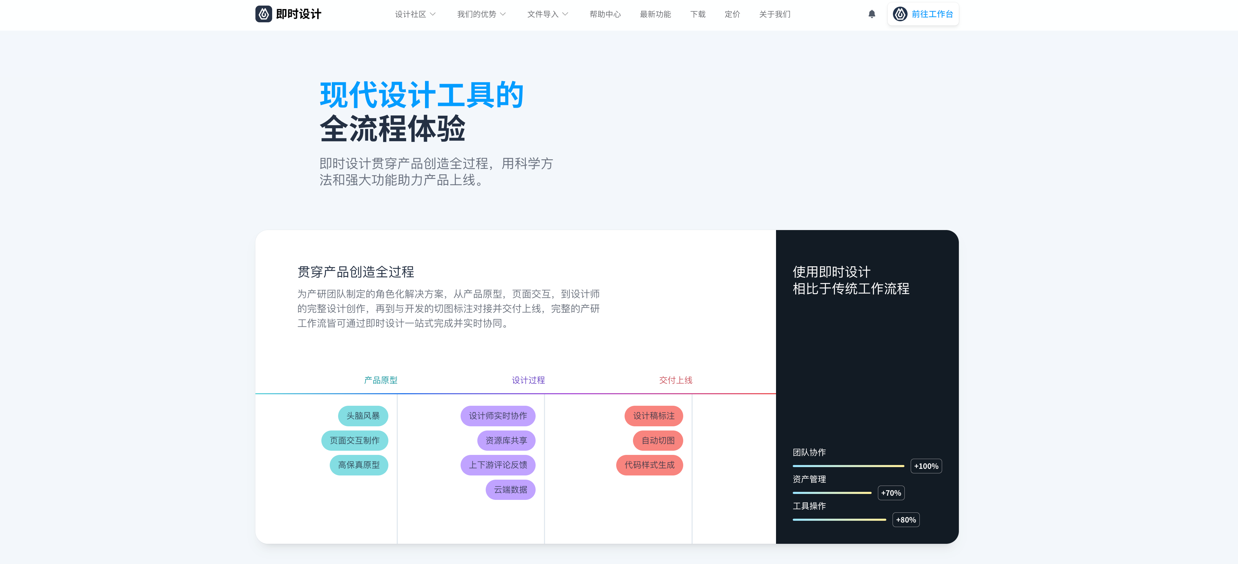Click the heading 全流程体验
Screen dimensions: 1238x564
pyautogui.click(x=393, y=129)
